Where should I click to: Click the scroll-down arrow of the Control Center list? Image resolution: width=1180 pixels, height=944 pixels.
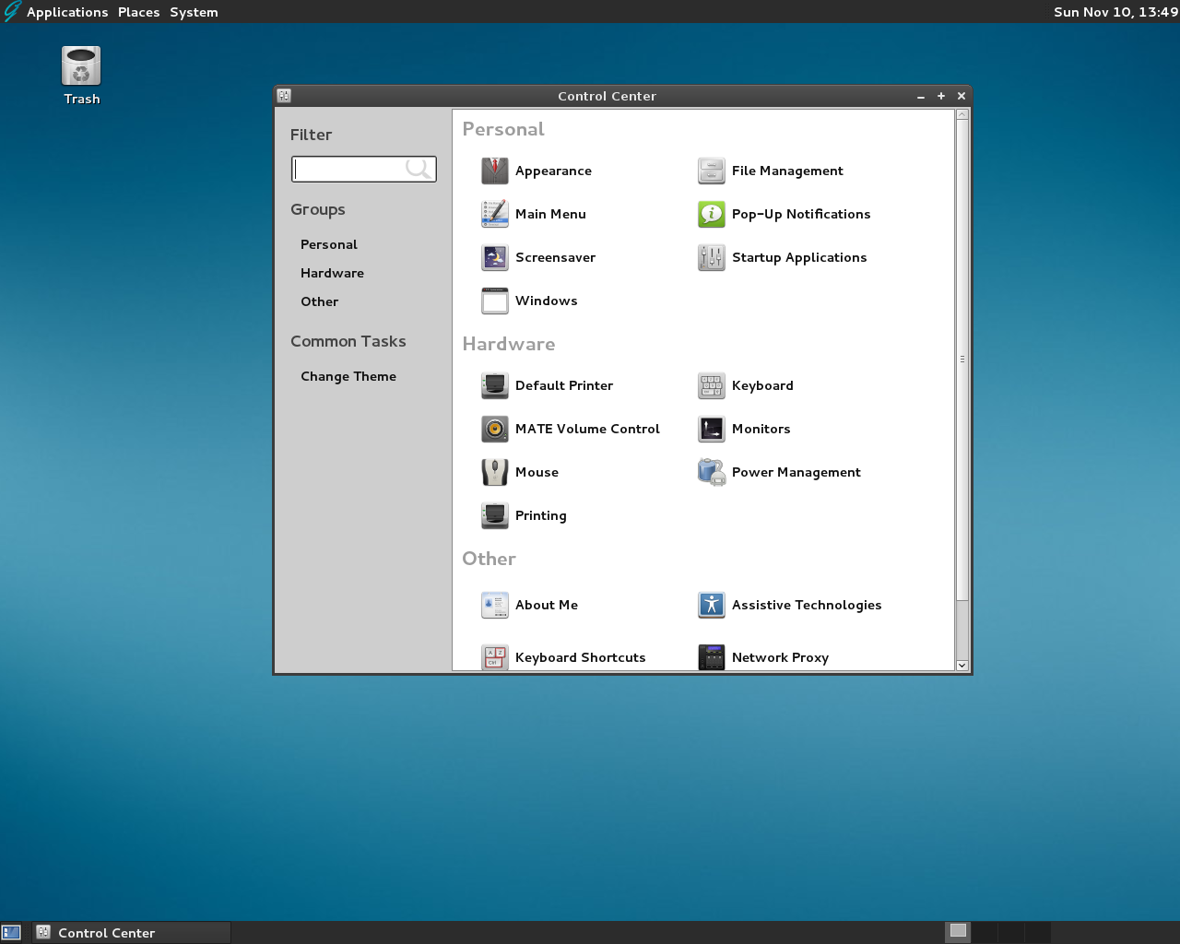point(962,665)
